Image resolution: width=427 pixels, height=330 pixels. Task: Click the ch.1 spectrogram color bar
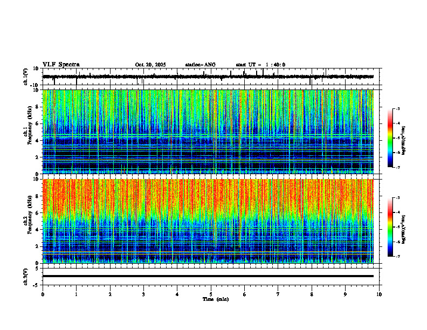coord(390,138)
